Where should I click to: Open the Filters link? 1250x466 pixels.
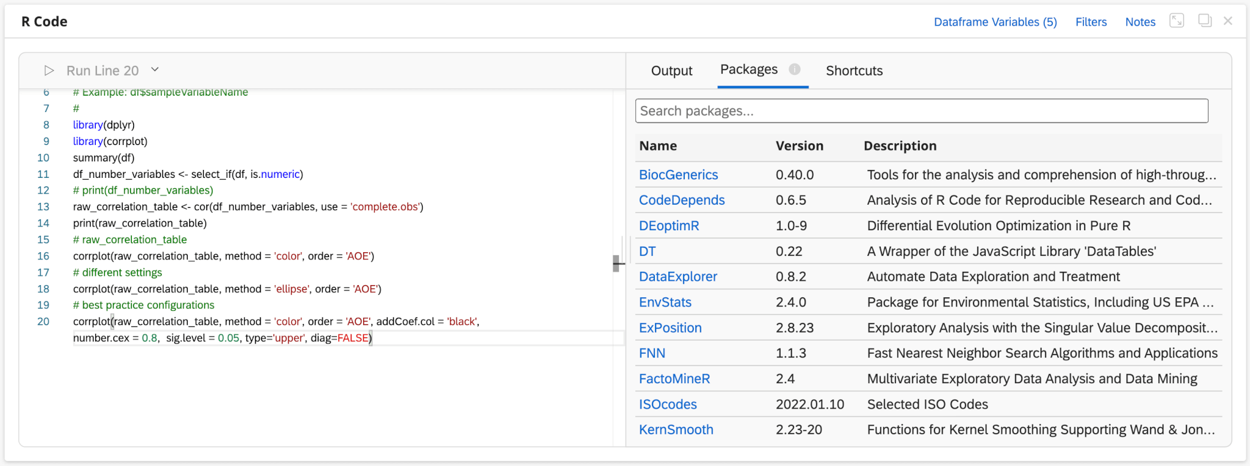tap(1091, 22)
